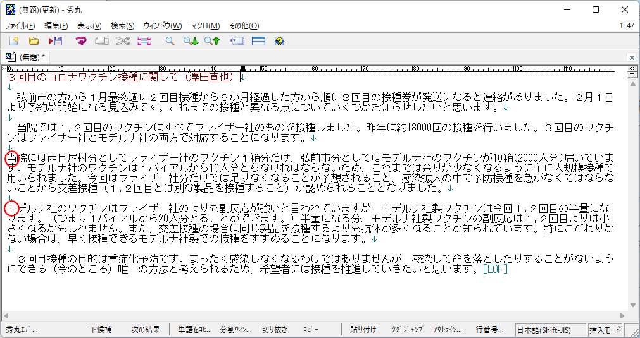Screen dimensions: 640x338
Task: Open the 編集(E) menu
Action: coord(56,26)
